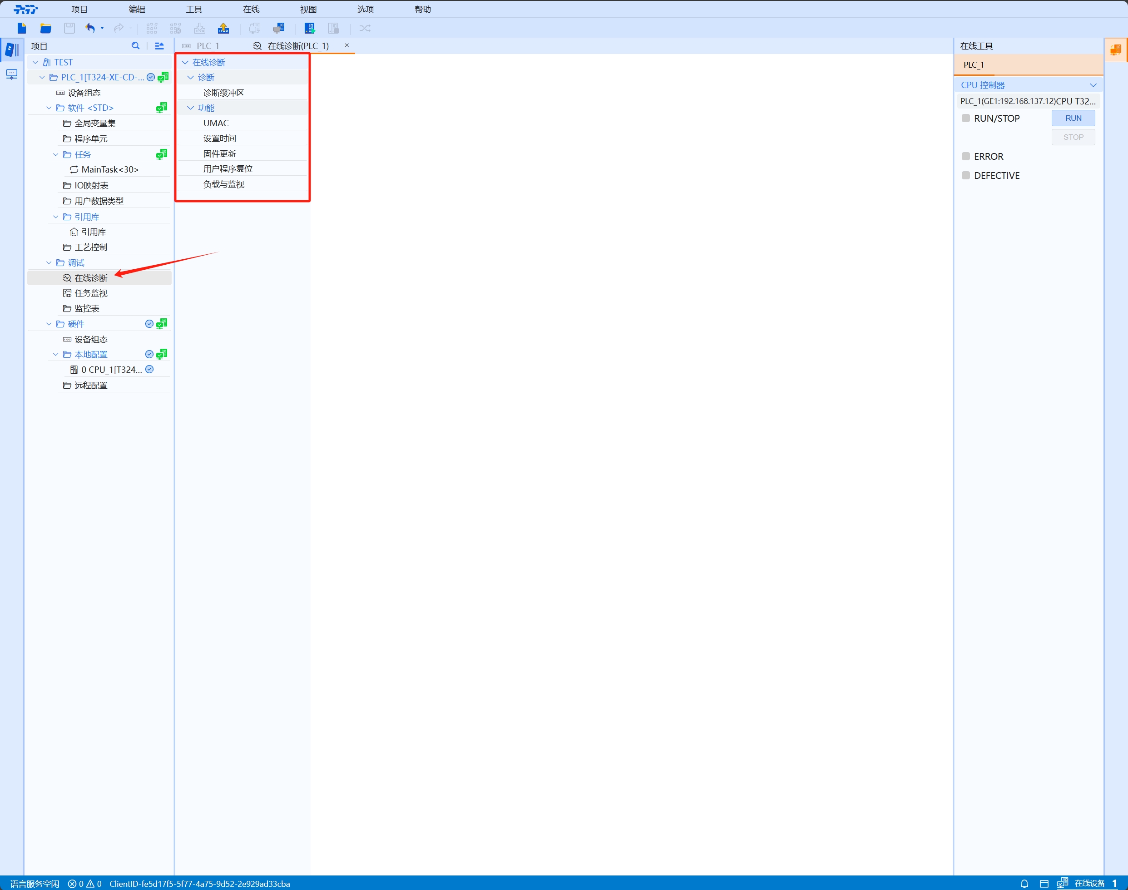Open project folder icon in toolbar
The image size is (1128, 890).
pos(45,28)
